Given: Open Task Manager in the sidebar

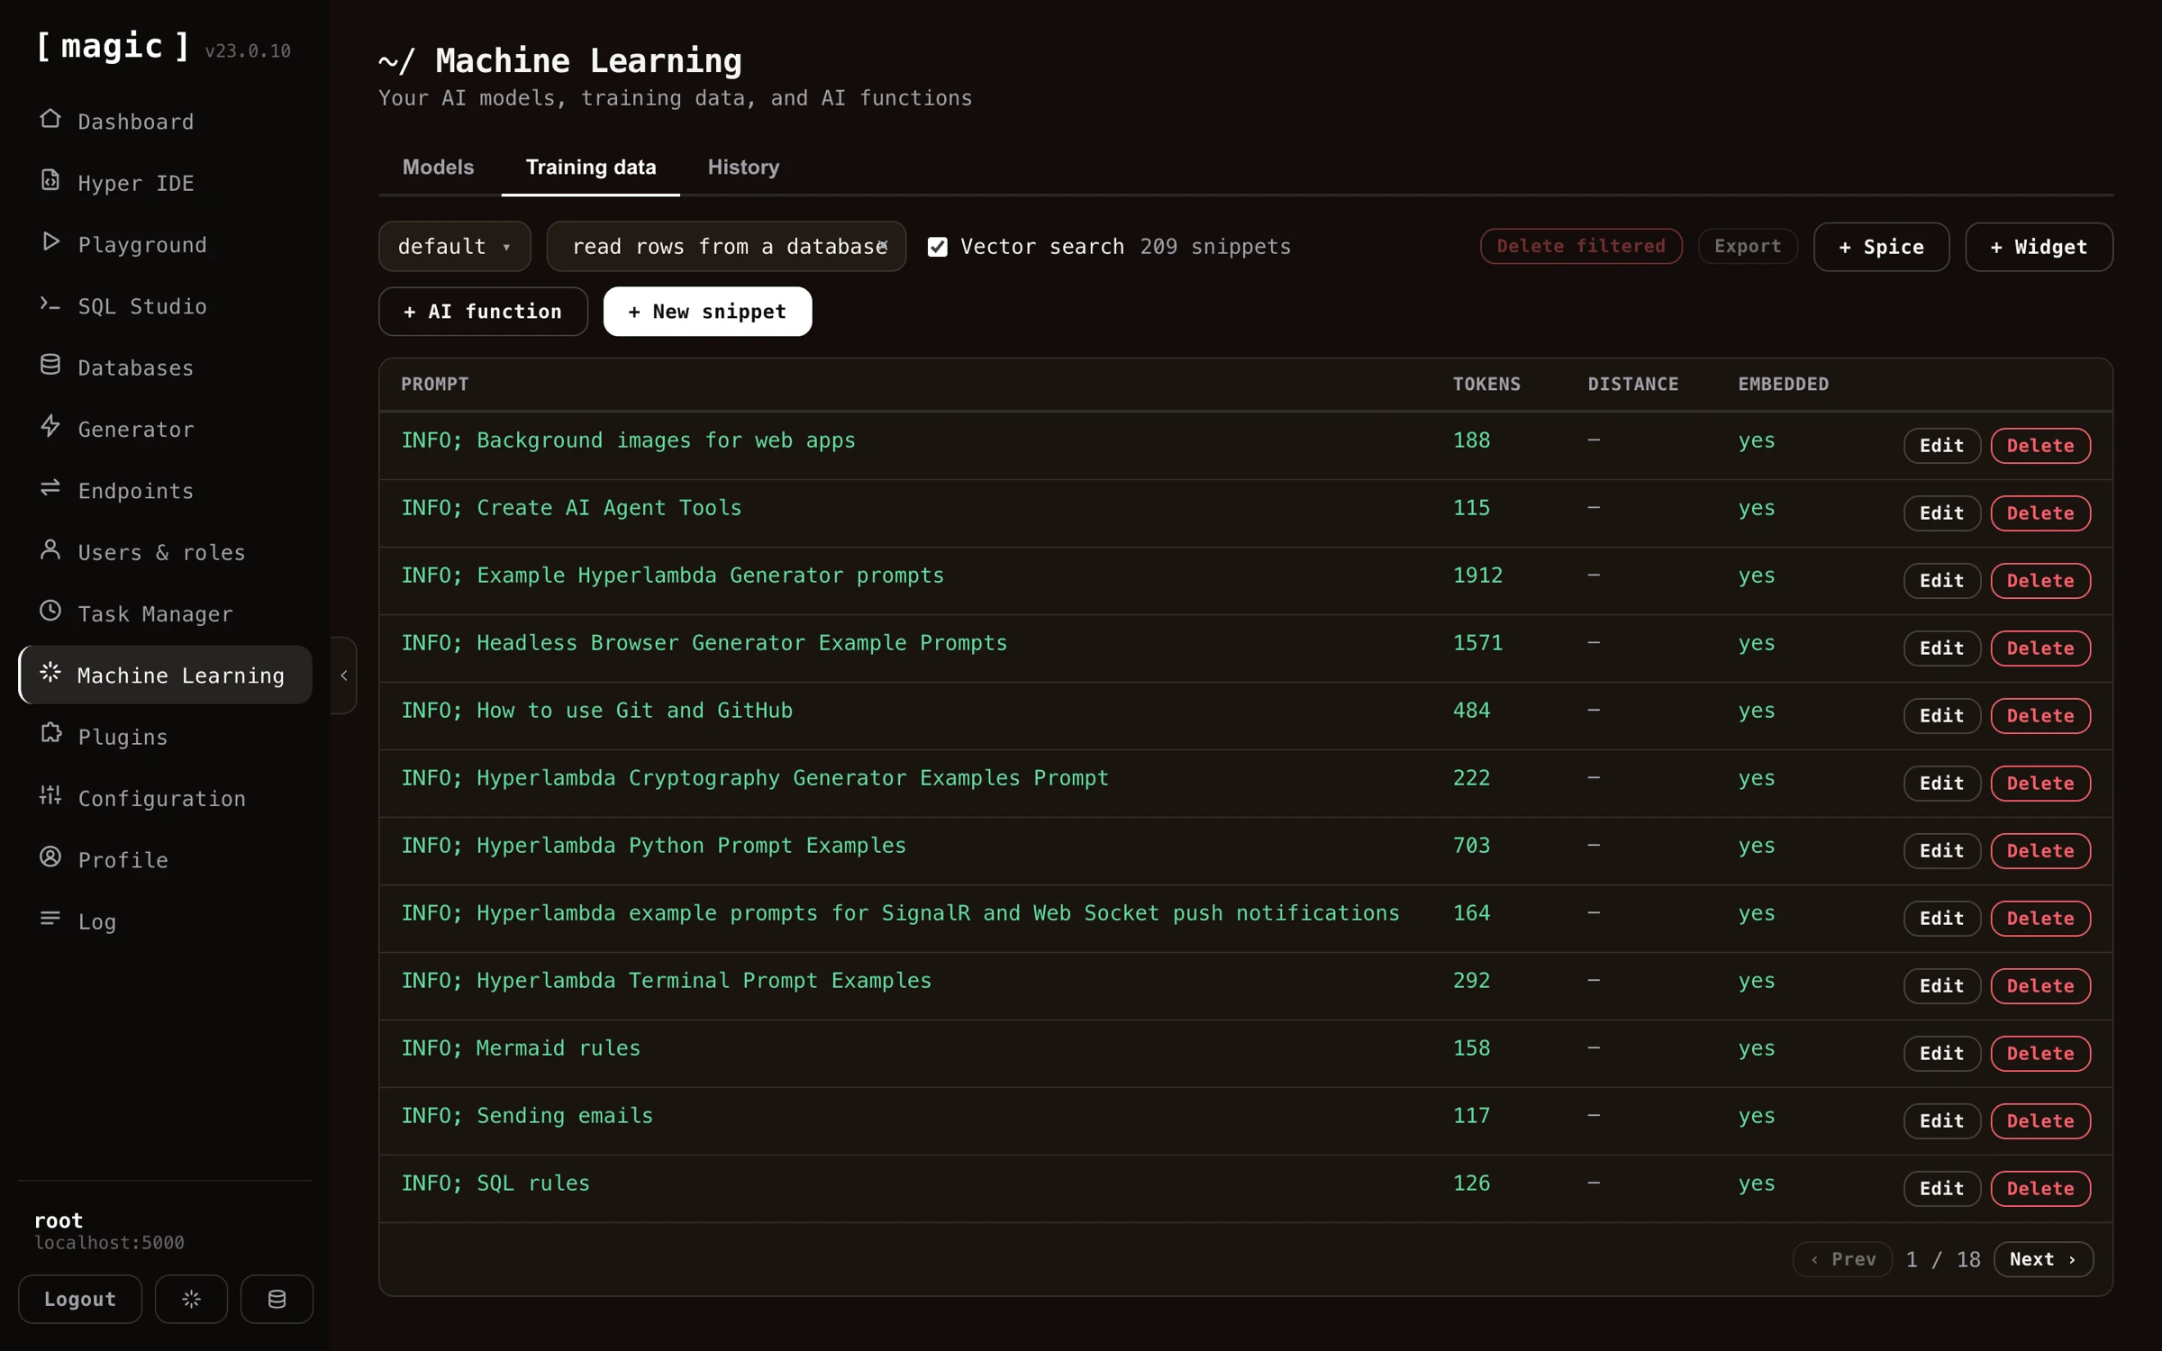Looking at the screenshot, I should pyautogui.click(x=165, y=613).
